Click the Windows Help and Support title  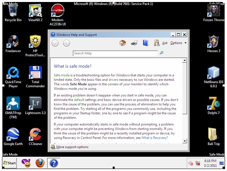pyautogui.click(x=76, y=35)
